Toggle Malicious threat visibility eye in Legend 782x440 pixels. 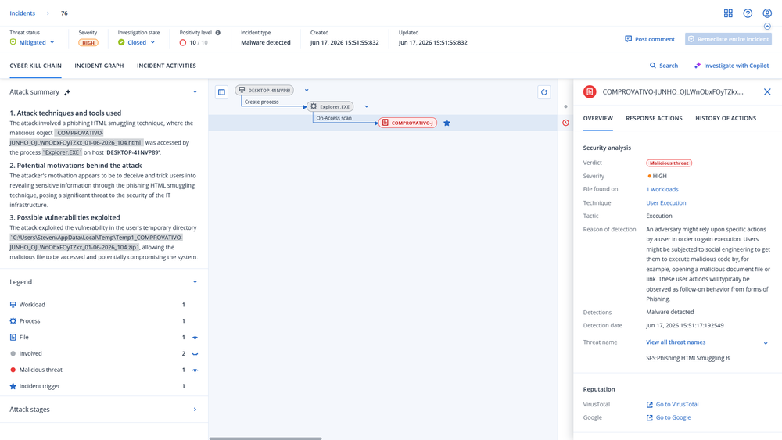[195, 370]
